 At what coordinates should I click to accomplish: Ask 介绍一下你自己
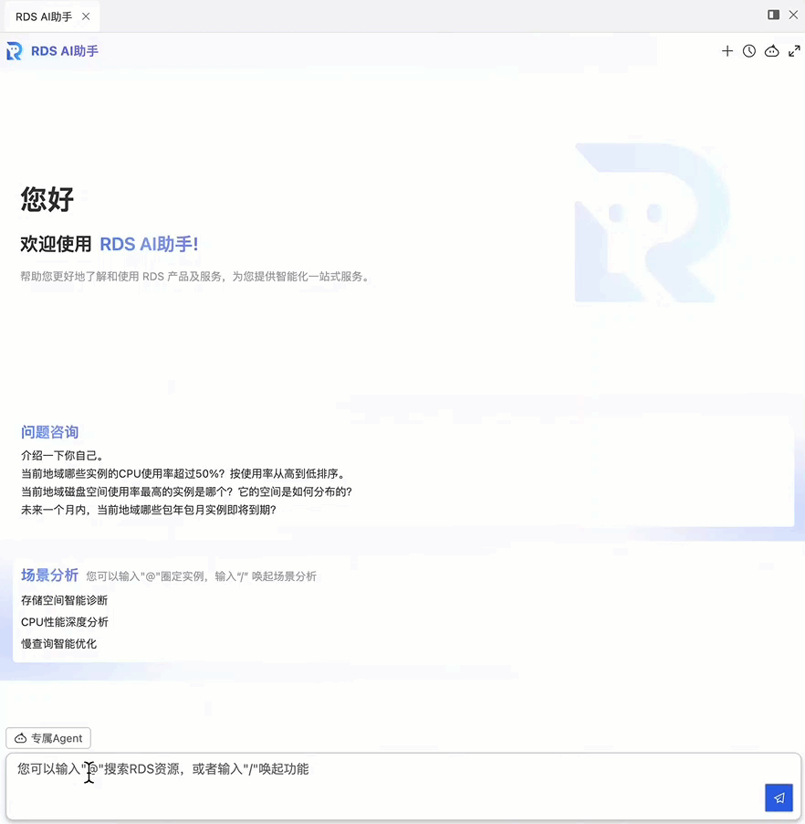pos(62,456)
